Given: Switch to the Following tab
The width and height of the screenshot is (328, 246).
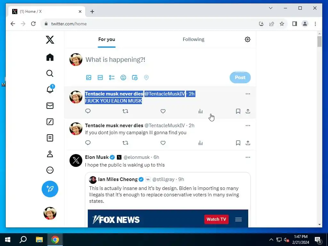Looking at the screenshot, I should coord(193,39).
